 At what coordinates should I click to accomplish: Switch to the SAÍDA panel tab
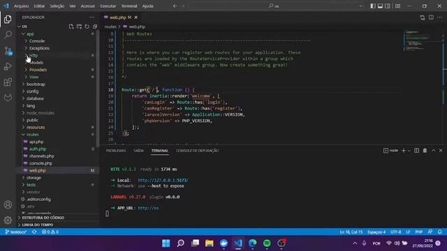pyautogui.click(x=139, y=151)
